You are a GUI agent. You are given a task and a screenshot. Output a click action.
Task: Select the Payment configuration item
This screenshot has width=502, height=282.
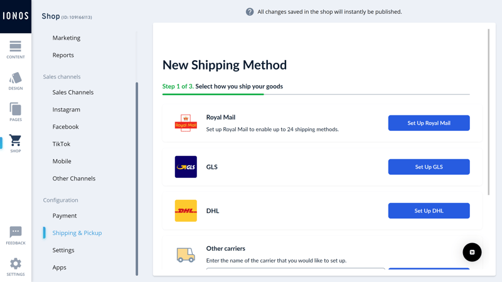coord(65,216)
